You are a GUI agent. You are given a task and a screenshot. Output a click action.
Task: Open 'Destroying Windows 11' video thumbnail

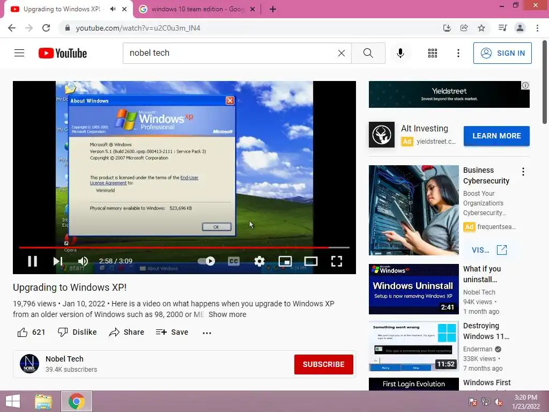[x=413, y=346]
